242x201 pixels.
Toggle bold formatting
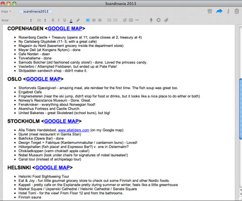[x=53, y=20]
